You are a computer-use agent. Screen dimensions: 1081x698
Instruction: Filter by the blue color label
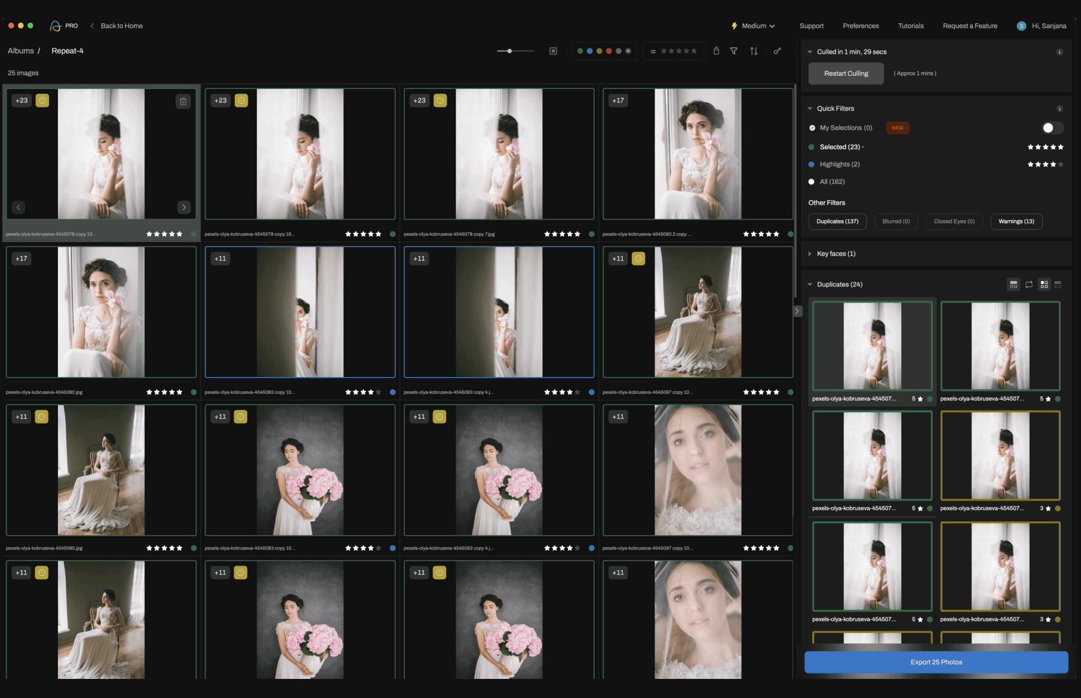click(x=589, y=51)
